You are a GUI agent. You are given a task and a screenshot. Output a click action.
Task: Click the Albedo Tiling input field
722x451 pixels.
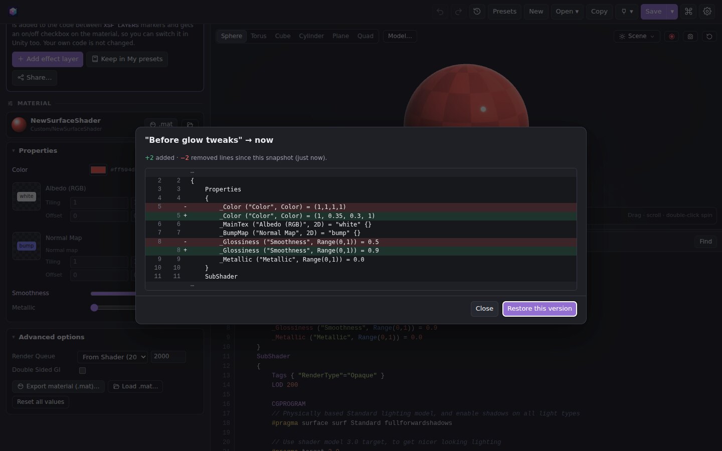[x=99, y=203]
